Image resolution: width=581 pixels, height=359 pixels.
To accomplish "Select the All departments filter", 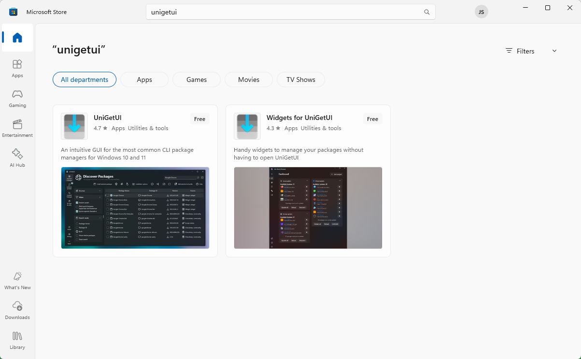I will coord(84,80).
